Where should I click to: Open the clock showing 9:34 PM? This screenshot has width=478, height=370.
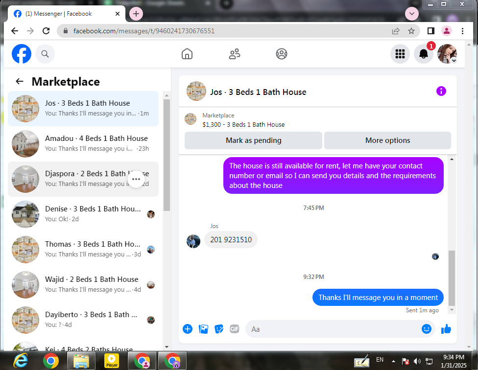click(x=454, y=361)
